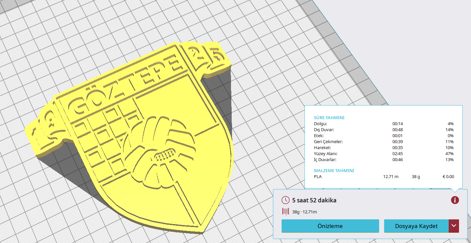Click the clock icon next to print duration

pos(286,200)
